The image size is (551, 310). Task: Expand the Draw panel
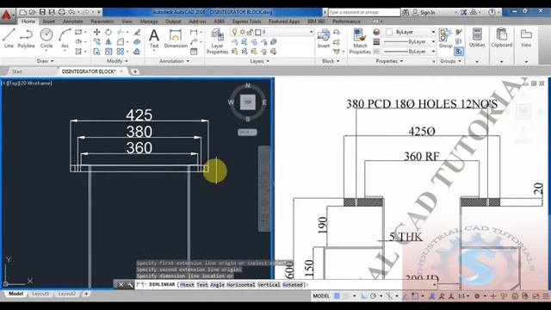pos(45,61)
